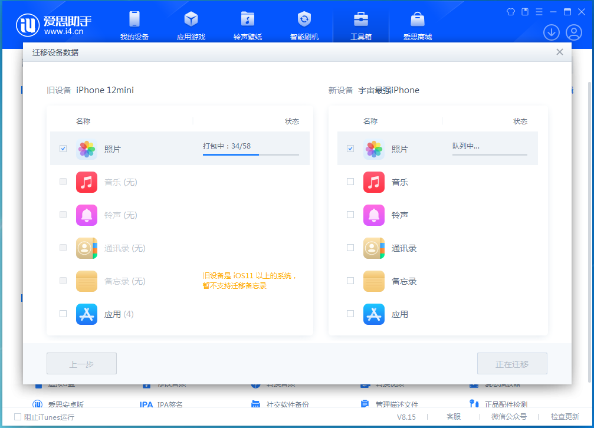Click App Store icon in new device list
The width and height of the screenshot is (594, 428).
374,314
